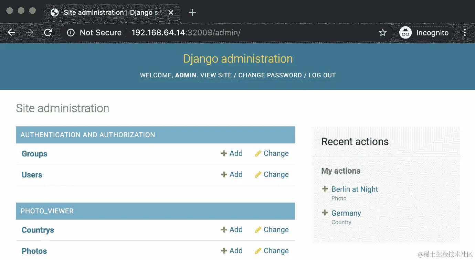The width and height of the screenshot is (475, 260).
Task: Open the PHOTO_VIEWER section header
Action: tap(47, 211)
